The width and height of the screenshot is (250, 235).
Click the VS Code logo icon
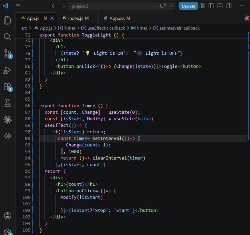6,6
